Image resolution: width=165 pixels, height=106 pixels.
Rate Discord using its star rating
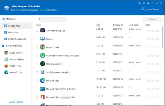pos(153,39)
